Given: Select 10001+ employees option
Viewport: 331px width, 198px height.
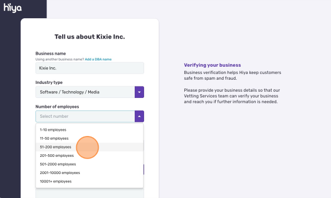Looking at the screenshot, I should [x=89, y=181].
